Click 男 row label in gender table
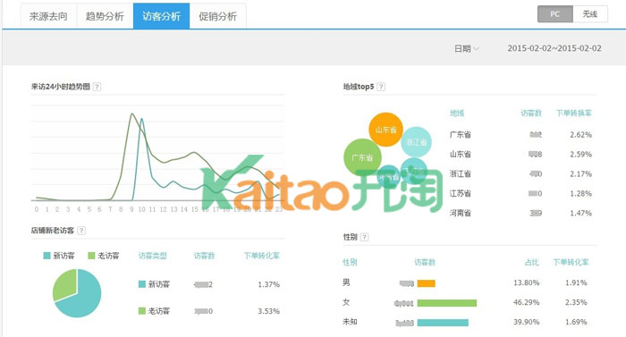The image size is (626, 337). tap(346, 282)
